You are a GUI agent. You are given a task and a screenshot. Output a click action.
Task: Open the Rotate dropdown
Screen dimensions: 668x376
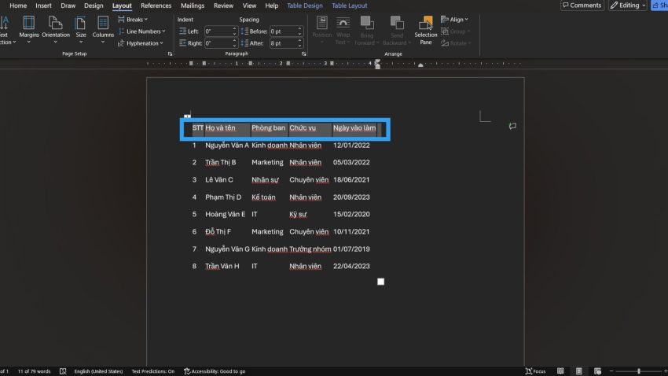(456, 43)
